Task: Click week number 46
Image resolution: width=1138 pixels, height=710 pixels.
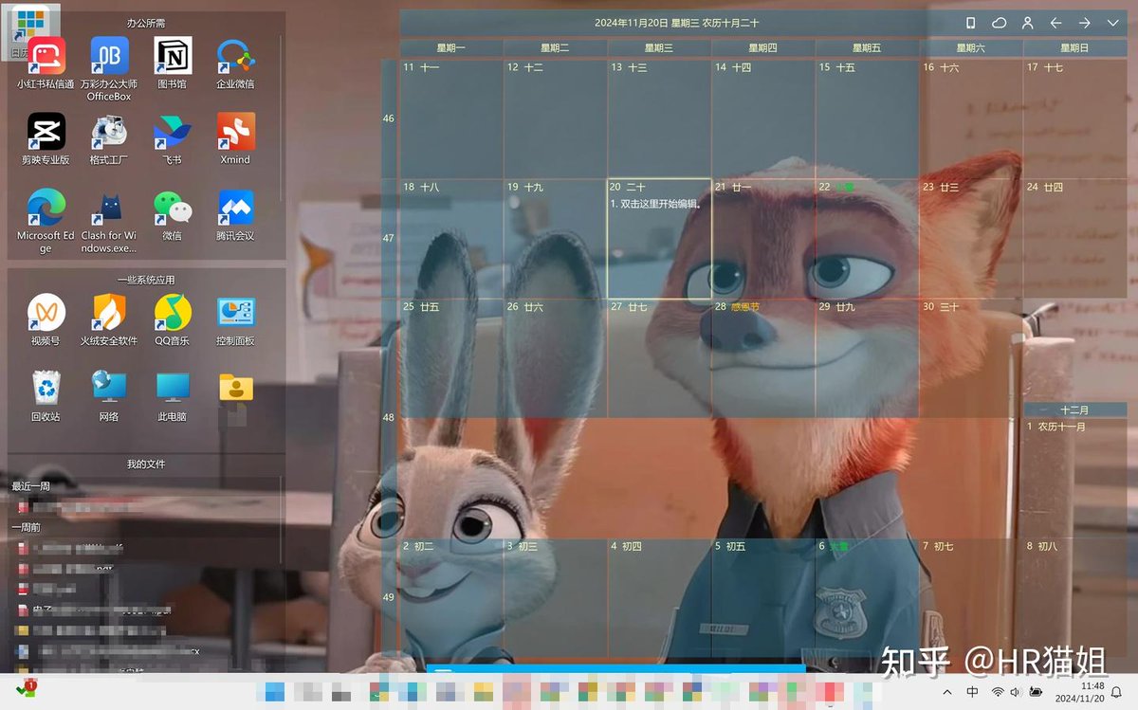Action: (x=389, y=118)
